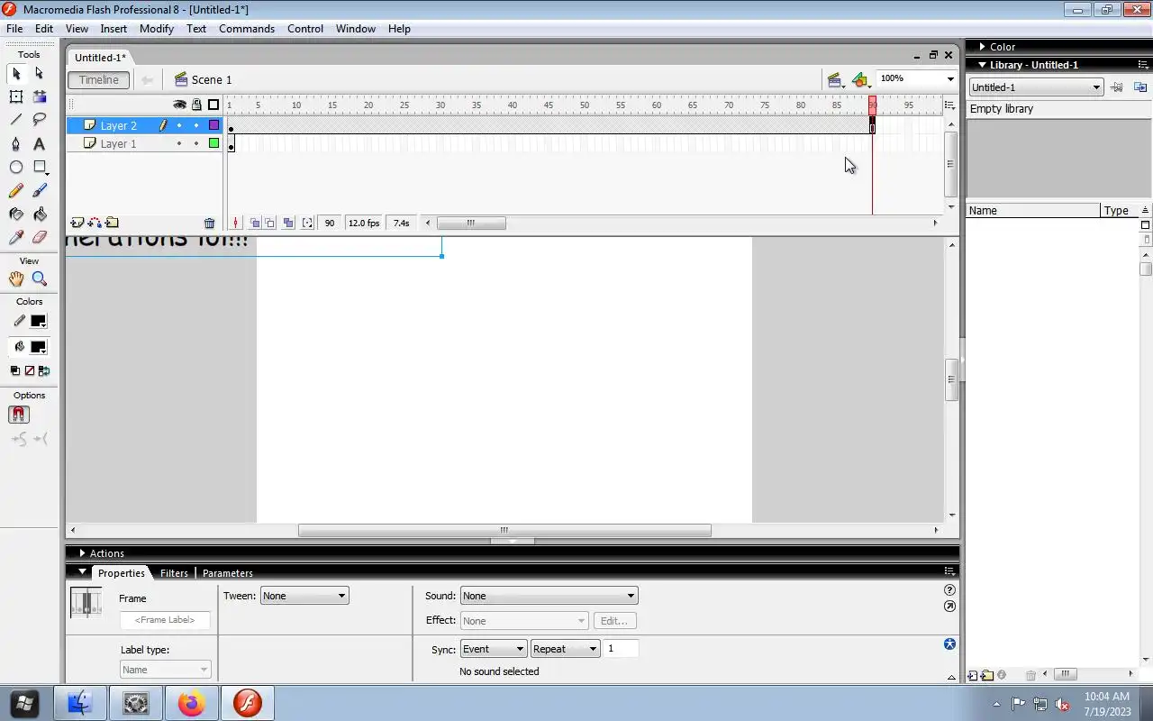The width and height of the screenshot is (1153, 721).
Task: Select the Gradient Transform tool
Action: pos(40,97)
